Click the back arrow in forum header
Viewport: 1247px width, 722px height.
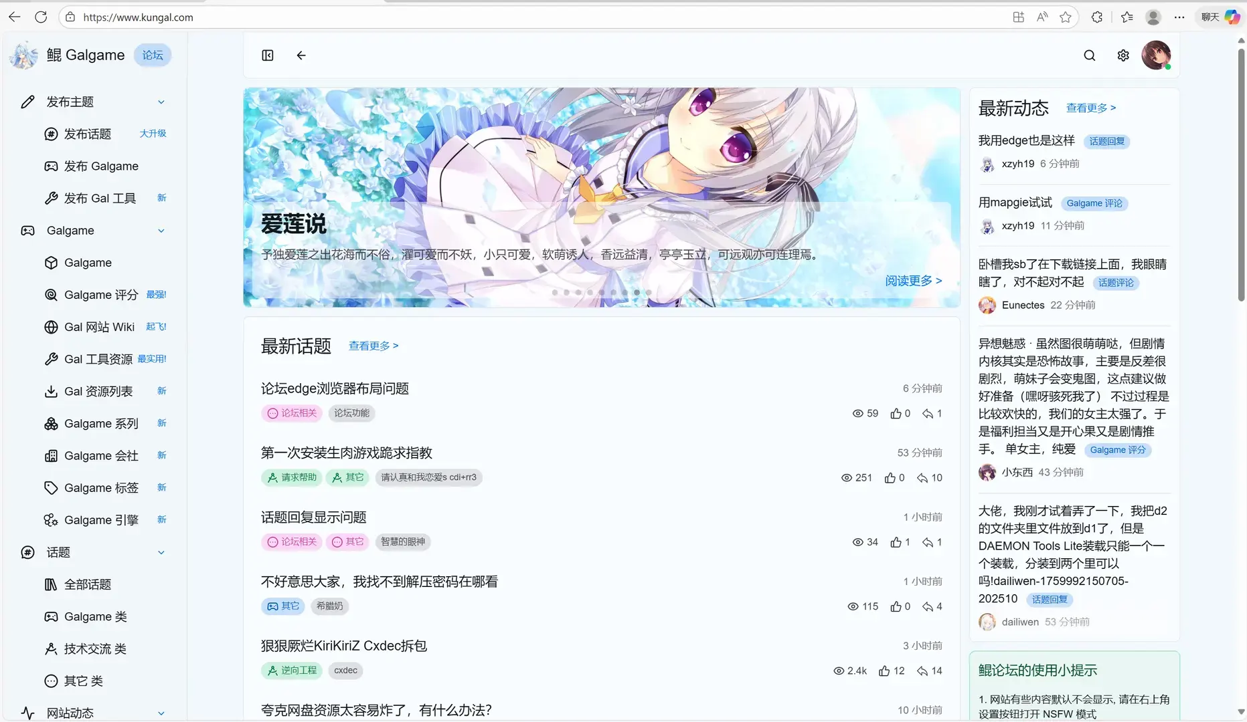301,55
